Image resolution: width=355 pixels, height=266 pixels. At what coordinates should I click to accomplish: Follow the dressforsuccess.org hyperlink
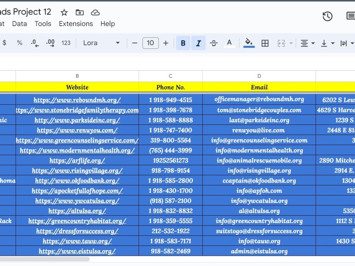click(x=77, y=231)
